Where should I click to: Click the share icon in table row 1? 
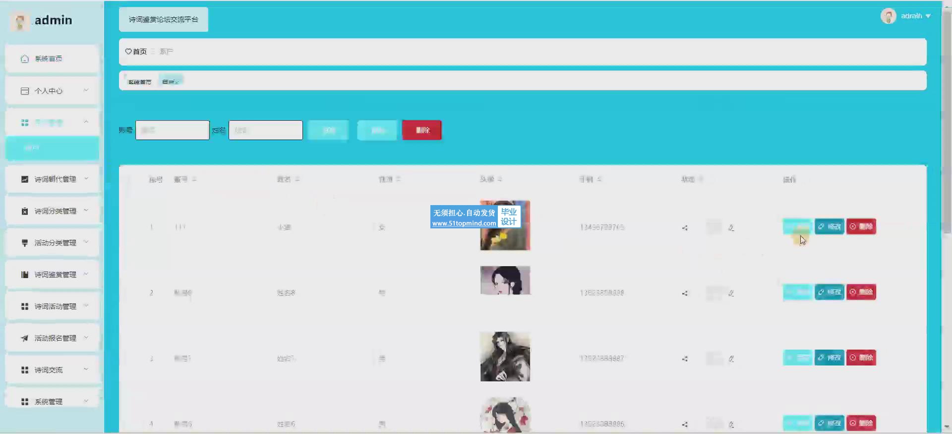(685, 228)
